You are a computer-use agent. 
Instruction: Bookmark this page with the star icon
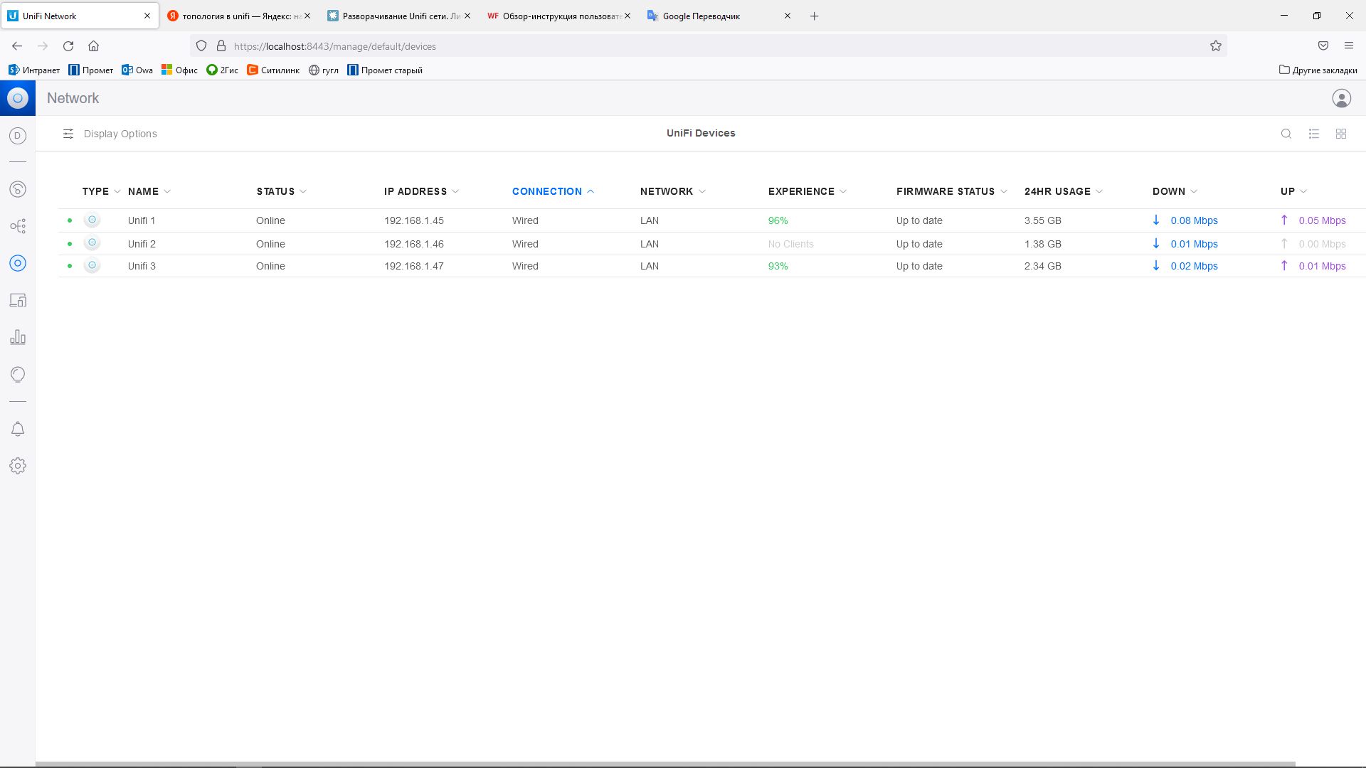coord(1216,46)
